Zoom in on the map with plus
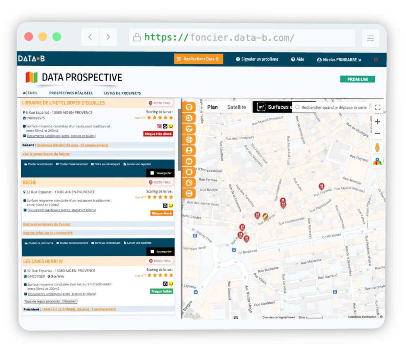 377,122
